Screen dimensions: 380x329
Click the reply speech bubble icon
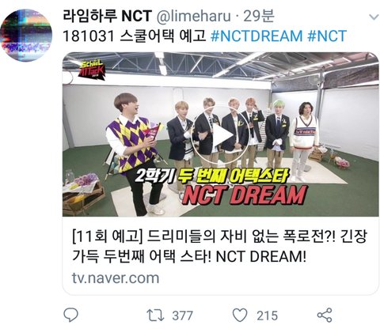pos(70,315)
